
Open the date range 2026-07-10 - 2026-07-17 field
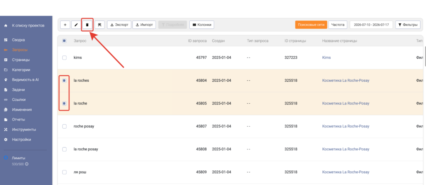372,25
